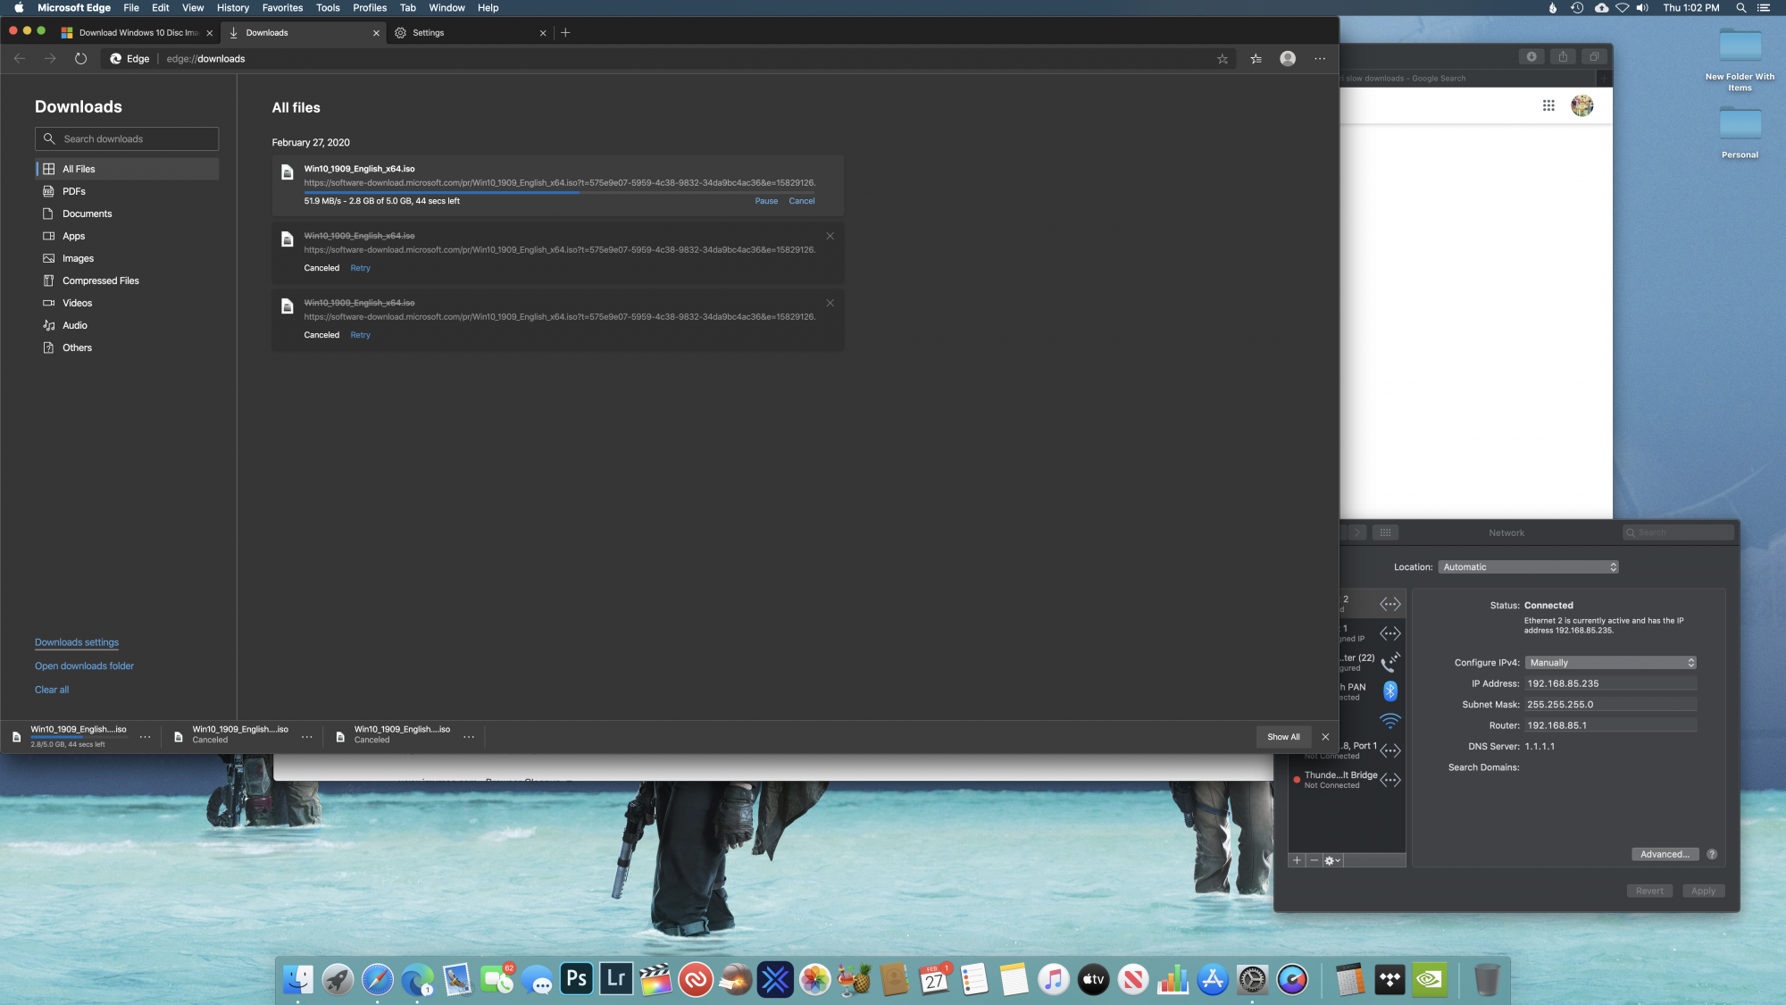Open the Personal folder on desktop
The image size is (1786, 1005).
pos(1740,130)
